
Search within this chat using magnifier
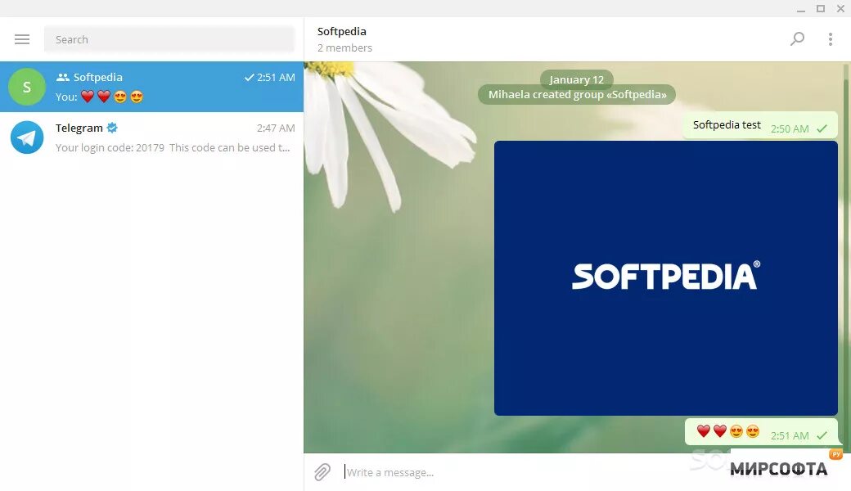(797, 39)
